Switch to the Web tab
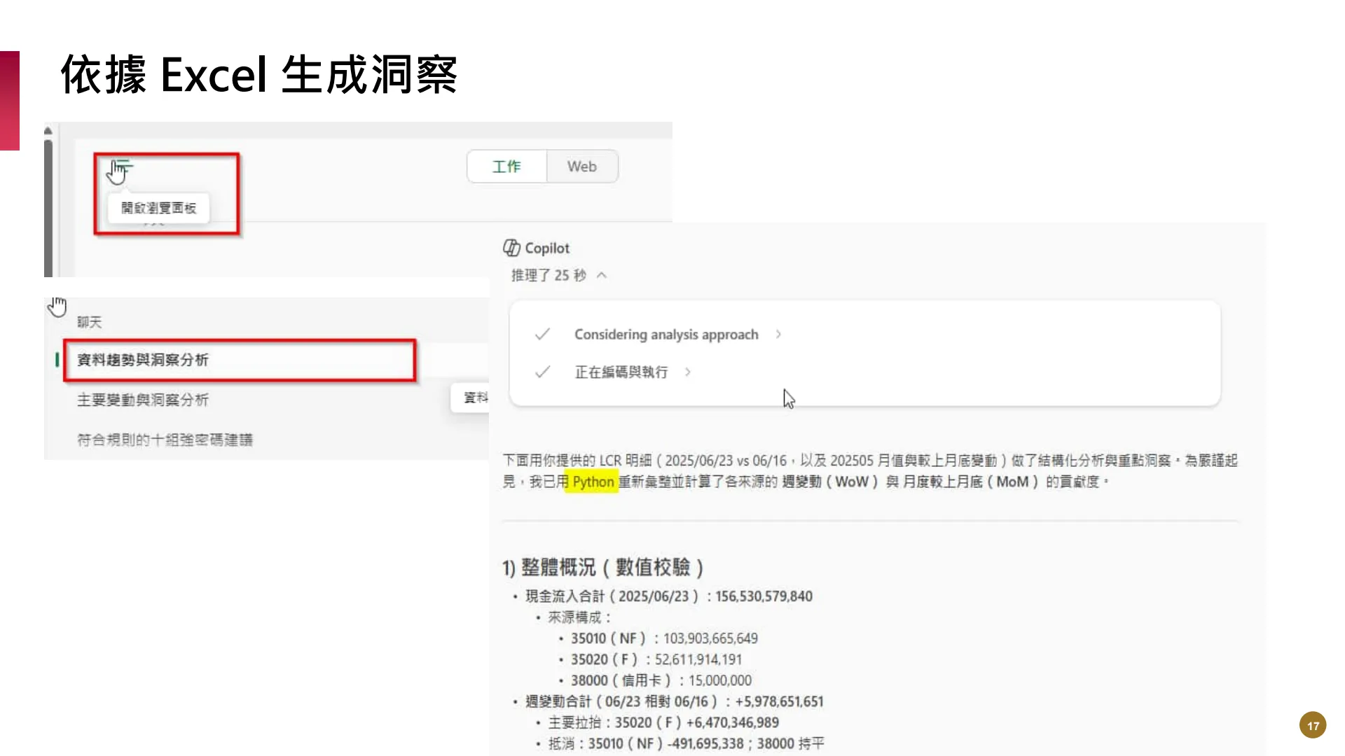Image resolution: width=1345 pixels, height=756 pixels. tap(582, 167)
